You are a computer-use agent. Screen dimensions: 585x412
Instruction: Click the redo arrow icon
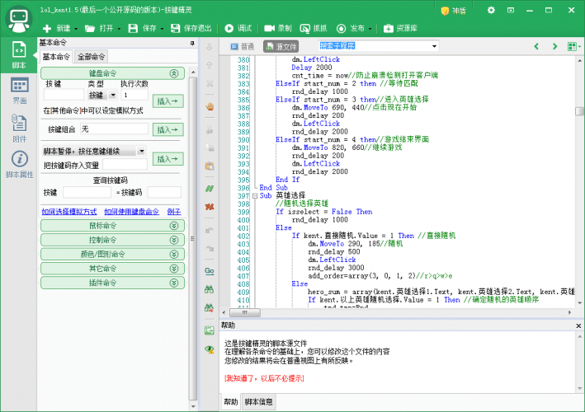(x=210, y=248)
